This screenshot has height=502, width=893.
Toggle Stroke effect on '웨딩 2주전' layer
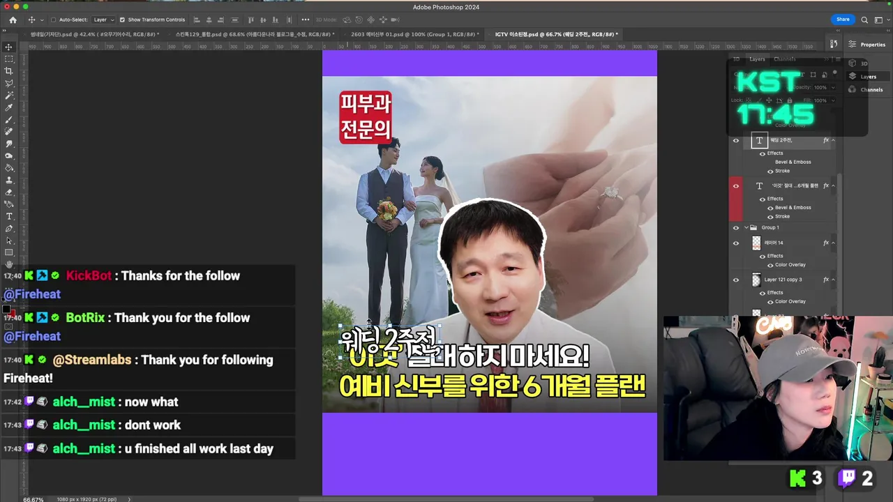[770, 171]
